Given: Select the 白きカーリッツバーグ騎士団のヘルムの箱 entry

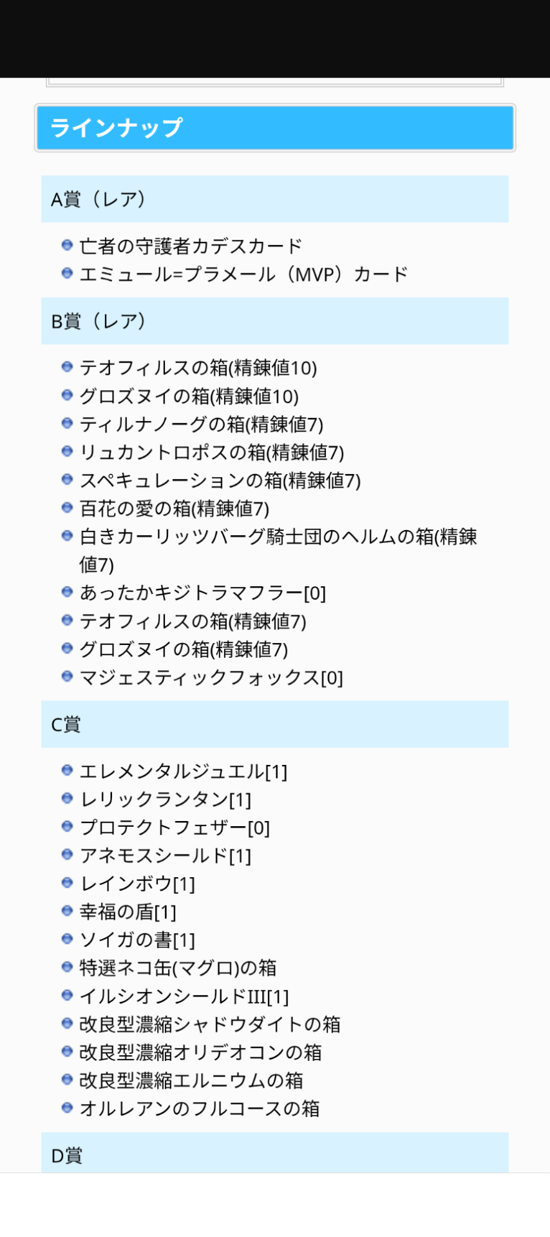Looking at the screenshot, I should click(x=278, y=537).
